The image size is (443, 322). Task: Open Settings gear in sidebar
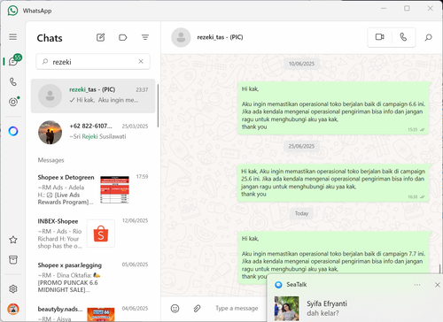pyautogui.click(x=13, y=288)
